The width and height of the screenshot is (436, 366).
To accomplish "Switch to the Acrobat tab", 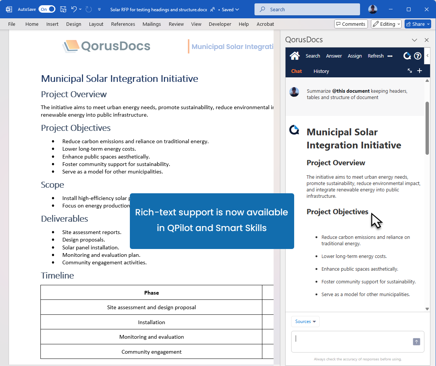I will tap(265, 24).
